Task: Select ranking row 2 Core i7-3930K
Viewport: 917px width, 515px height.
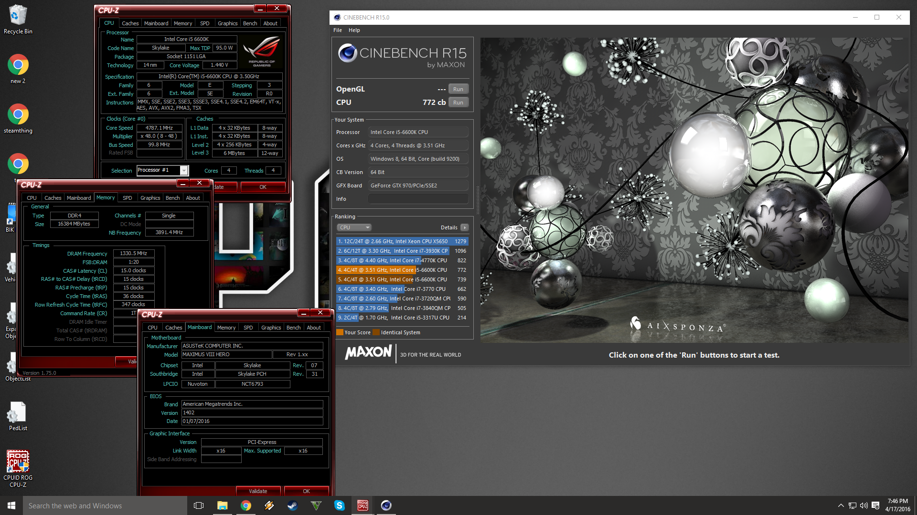Action: pos(402,251)
